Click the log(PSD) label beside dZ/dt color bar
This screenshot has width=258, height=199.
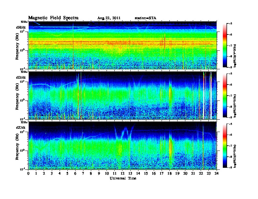tap(235, 156)
